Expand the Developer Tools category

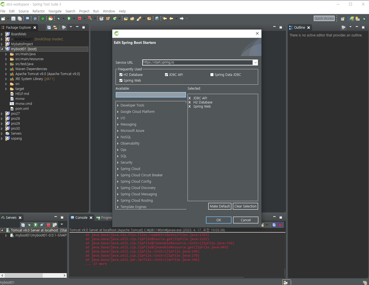click(x=118, y=105)
